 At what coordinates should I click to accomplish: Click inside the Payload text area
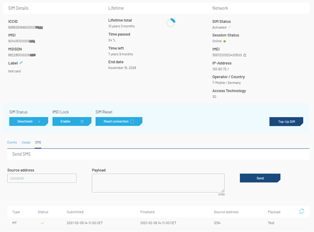pyautogui.click(x=158, y=183)
